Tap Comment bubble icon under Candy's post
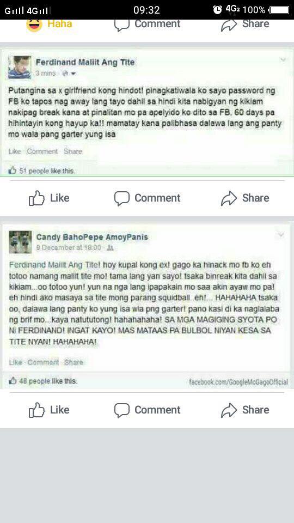The image size is (294, 523). point(121,410)
